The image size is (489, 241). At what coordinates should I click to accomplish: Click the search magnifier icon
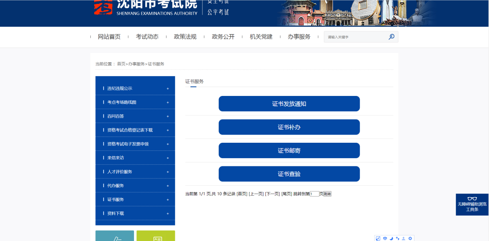[391, 37]
